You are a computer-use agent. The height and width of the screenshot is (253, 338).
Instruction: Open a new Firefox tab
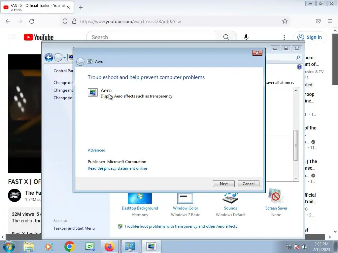coord(81,8)
